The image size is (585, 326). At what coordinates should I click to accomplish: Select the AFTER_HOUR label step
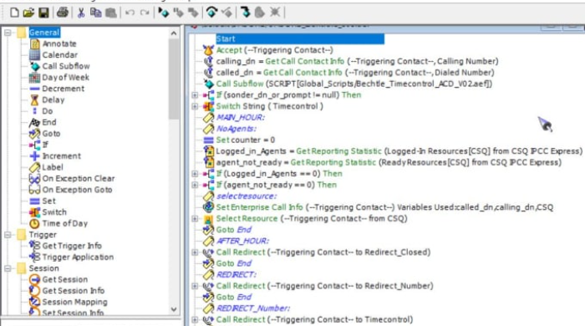(242, 241)
